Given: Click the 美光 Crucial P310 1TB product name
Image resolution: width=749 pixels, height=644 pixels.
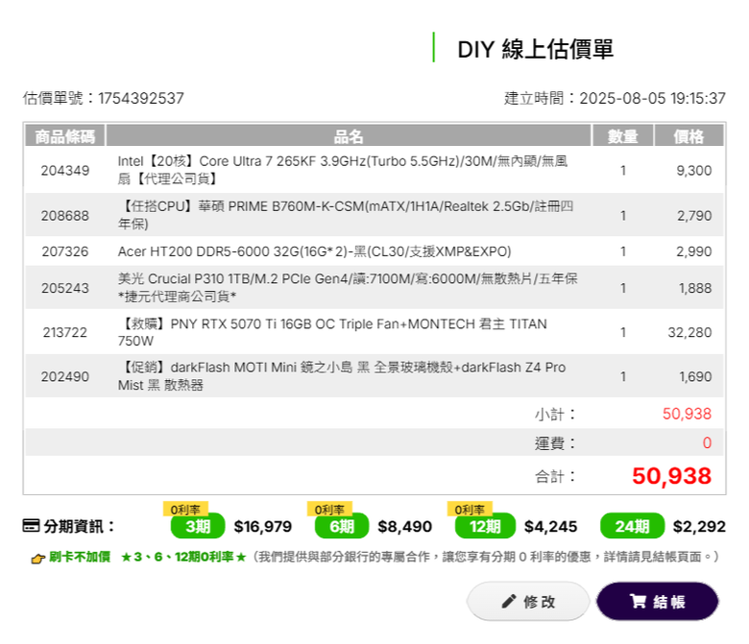Looking at the screenshot, I should click(x=348, y=287).
